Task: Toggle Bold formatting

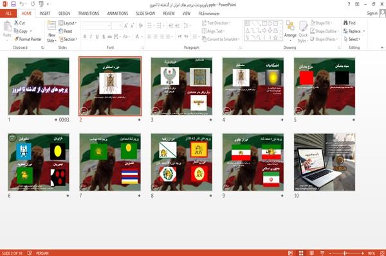Action: click(x=85, y=37)
